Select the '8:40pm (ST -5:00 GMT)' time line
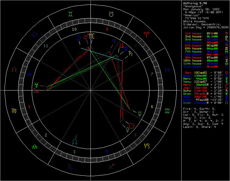This screenshot has width=230, height=181. (204, 12)
